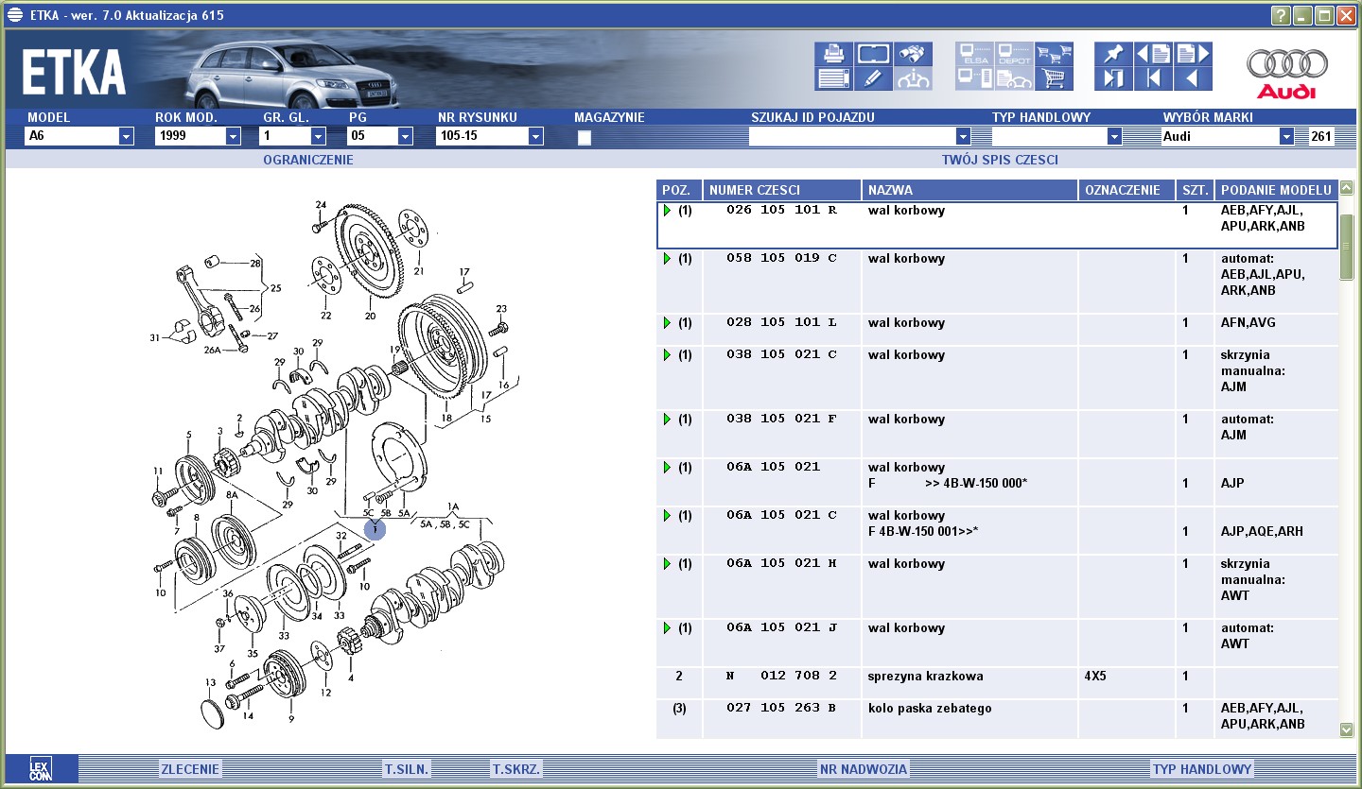This screenshot has width=1362, height=789.
Task: Expand green triangle for part 06A 105 021 J
Action: [667, 627]
